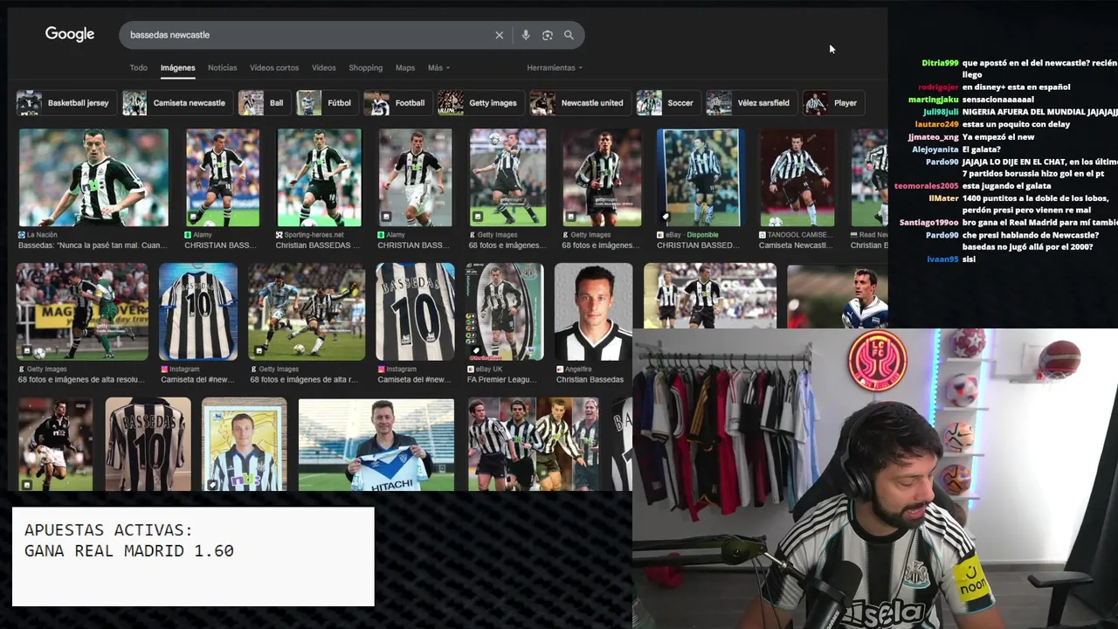Click chat username Ditria999
Viewport: 1118px width, 629px height.
point(940,63)
